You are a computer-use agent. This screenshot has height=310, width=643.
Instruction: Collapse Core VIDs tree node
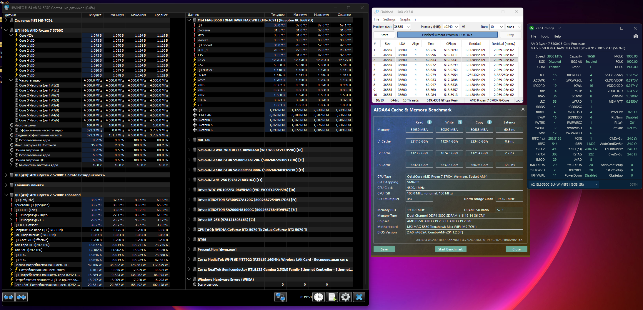coord(11,35)
